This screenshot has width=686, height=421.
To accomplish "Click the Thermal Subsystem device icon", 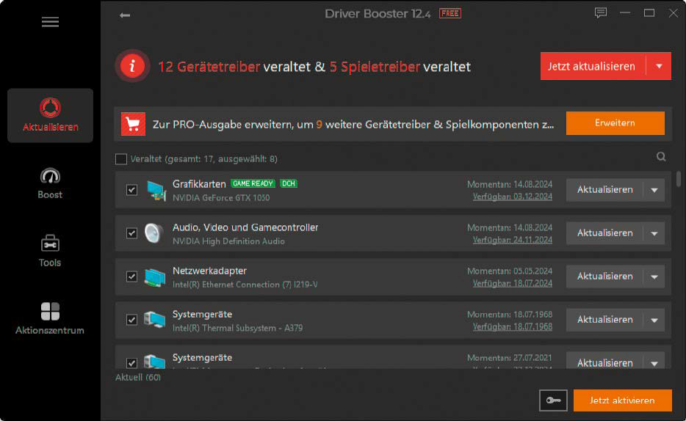I will tap(155, 320).
